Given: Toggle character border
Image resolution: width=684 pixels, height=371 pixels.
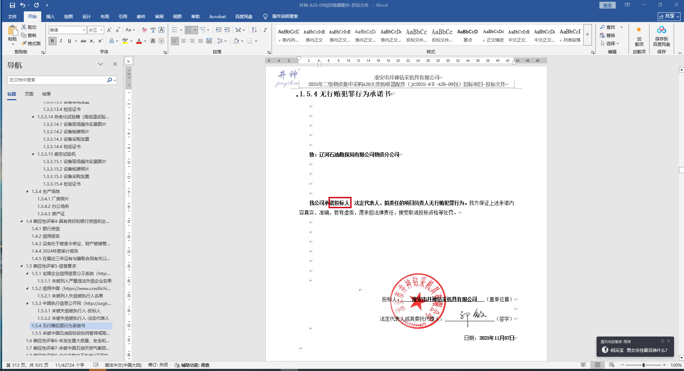Looking at the screenshot, I should (x=161, y=30).
